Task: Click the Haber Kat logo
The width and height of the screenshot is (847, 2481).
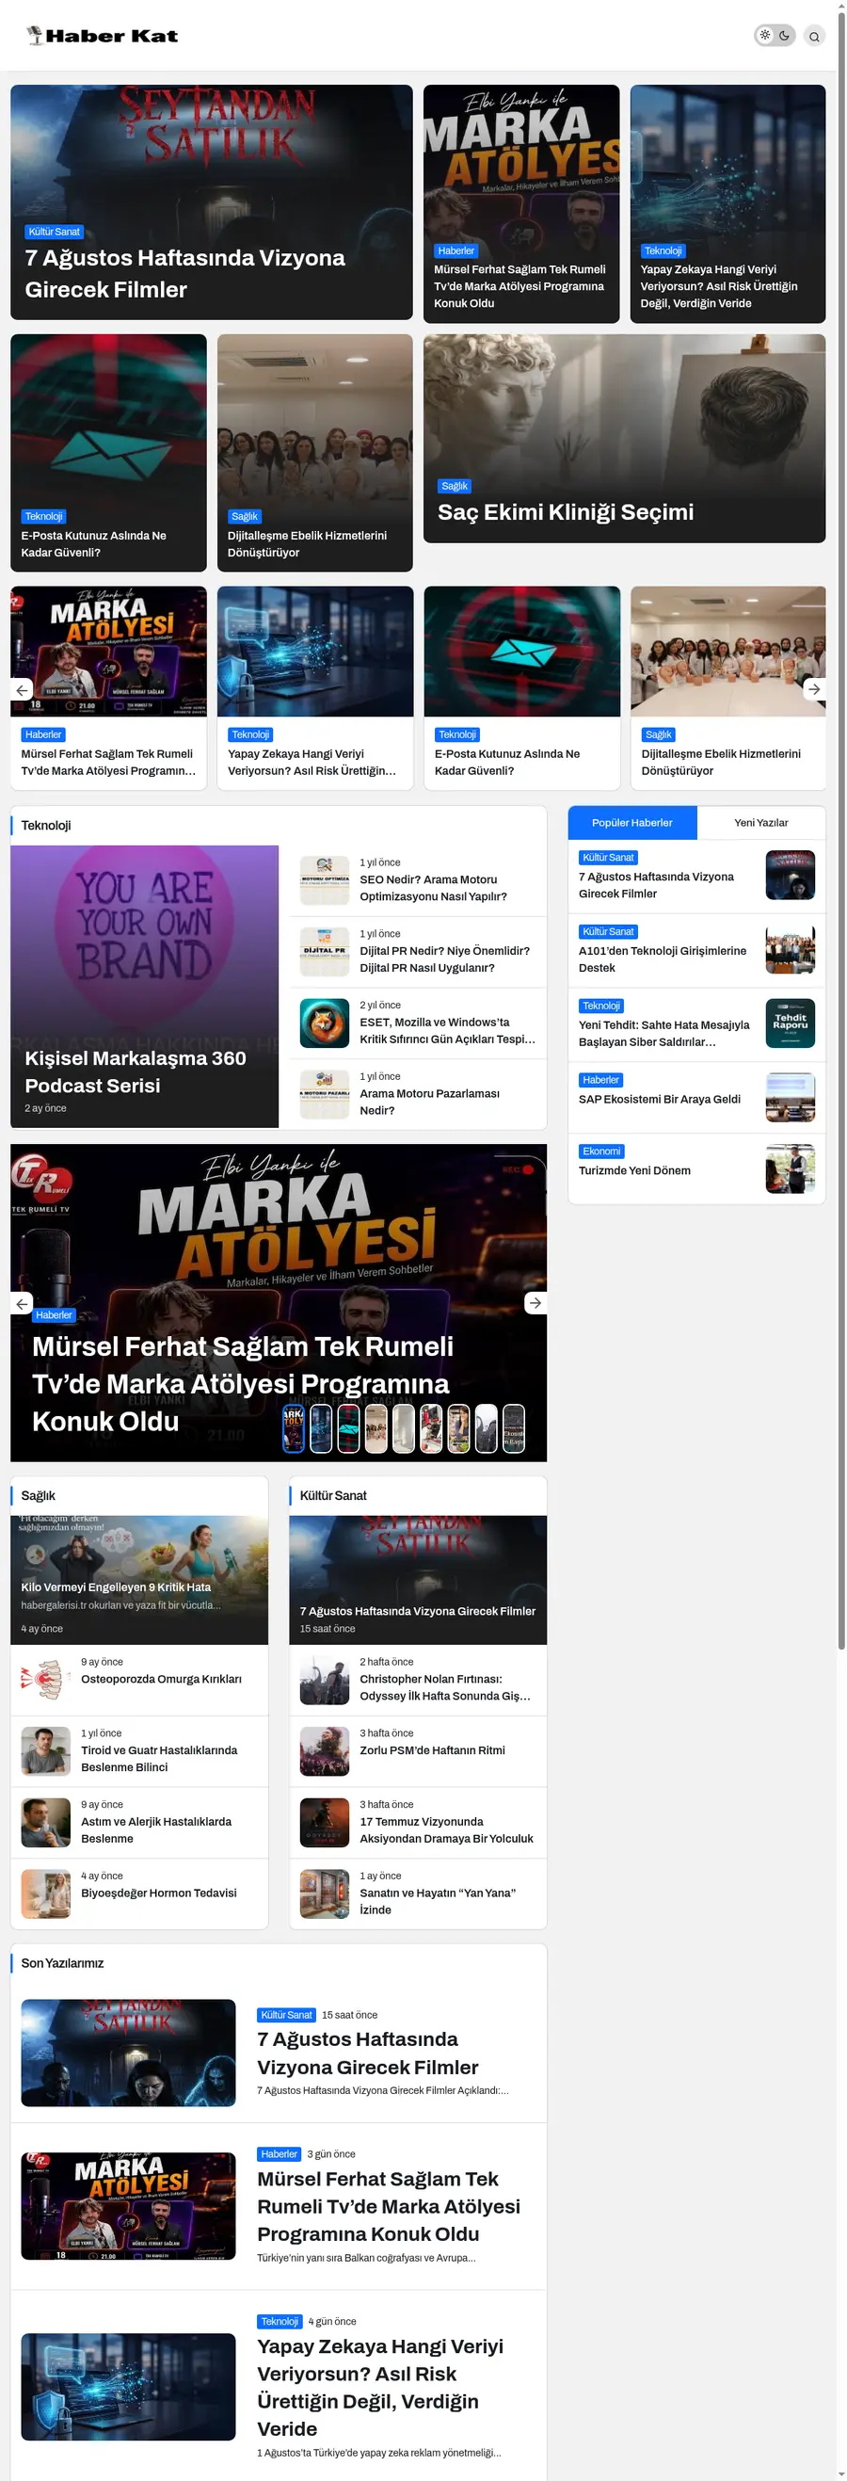Action: point(102,36)
